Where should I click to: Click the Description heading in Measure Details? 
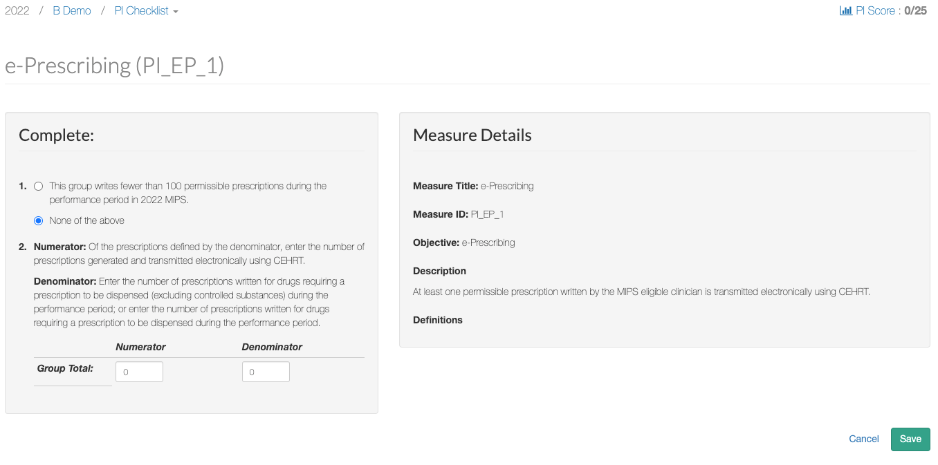pos(439,271)
